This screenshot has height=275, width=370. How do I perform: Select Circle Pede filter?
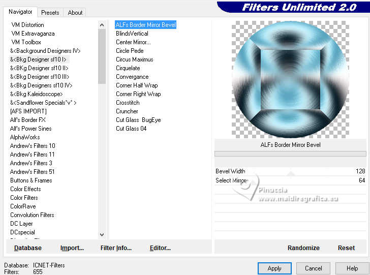(130, 51)
